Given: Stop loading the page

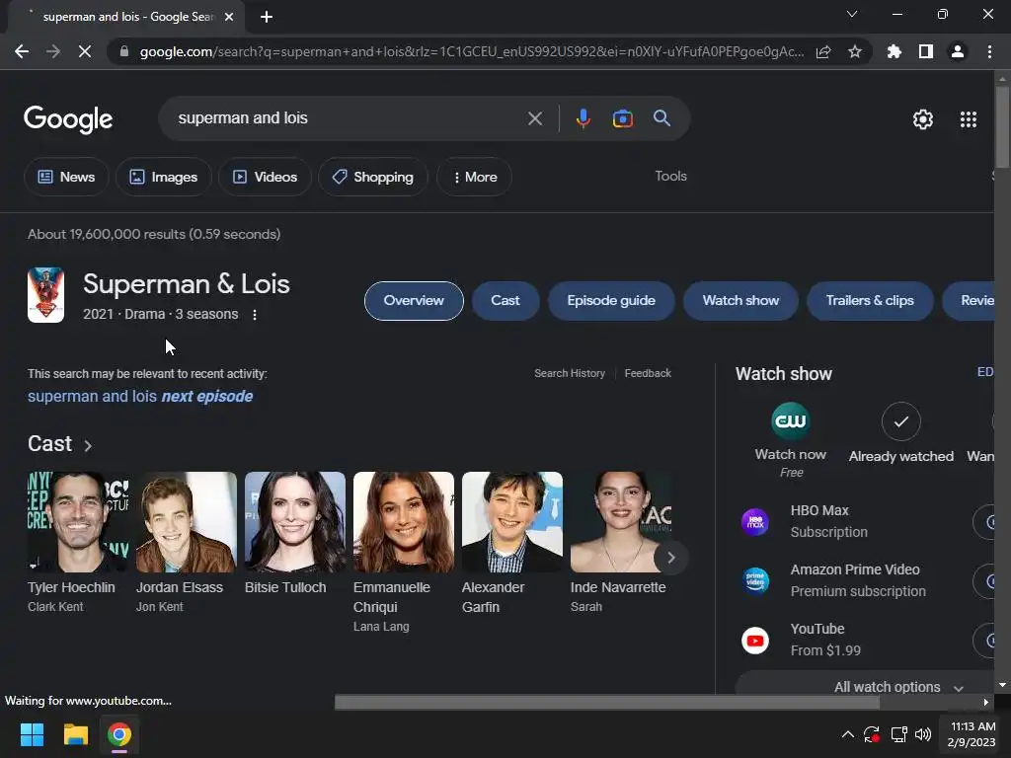Looking at the screenshot, I should click(85, 51).
